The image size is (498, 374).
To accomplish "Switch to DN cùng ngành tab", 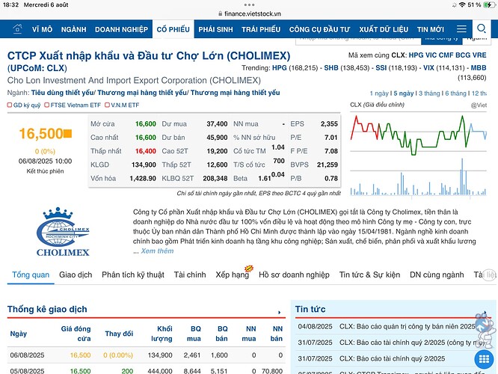I will click(x=437, y=275).
